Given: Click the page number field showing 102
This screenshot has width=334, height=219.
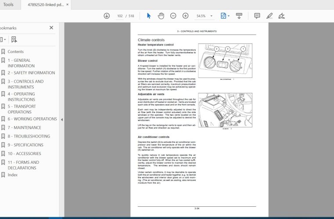Looking at the screenshot, I should click(120, 16).
